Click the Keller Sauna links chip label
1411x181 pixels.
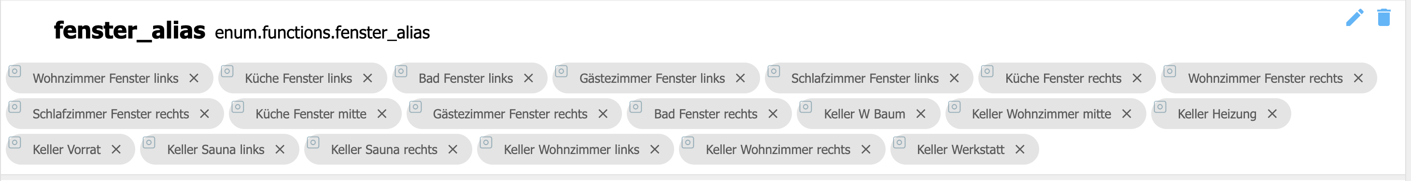216,149
